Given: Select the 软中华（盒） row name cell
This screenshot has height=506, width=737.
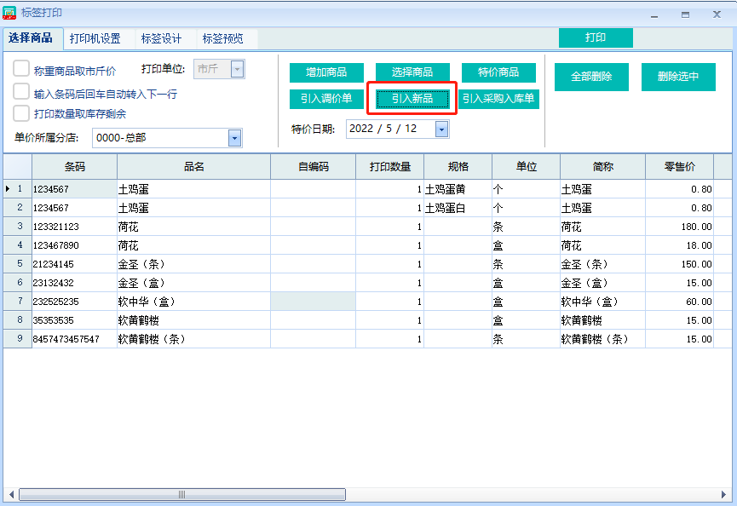Looking at the screenshot, I should pos(193,302).
